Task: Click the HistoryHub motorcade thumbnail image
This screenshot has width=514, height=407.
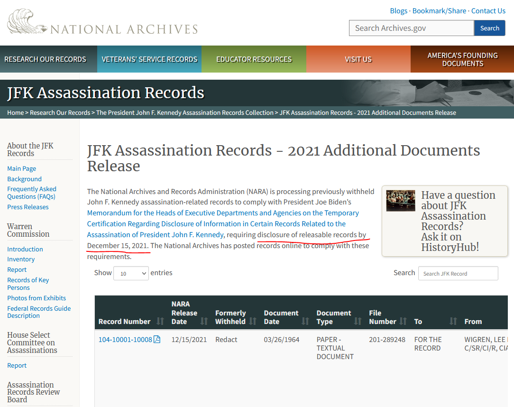Action: point(401,201)
